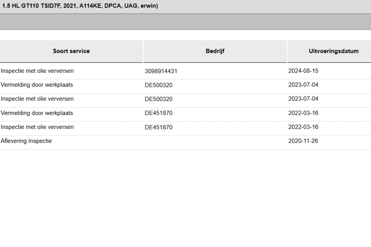Click DE500320 in the Inspectie 2023 row
This screenshot has width=371, height=247.
pos(159,99)
